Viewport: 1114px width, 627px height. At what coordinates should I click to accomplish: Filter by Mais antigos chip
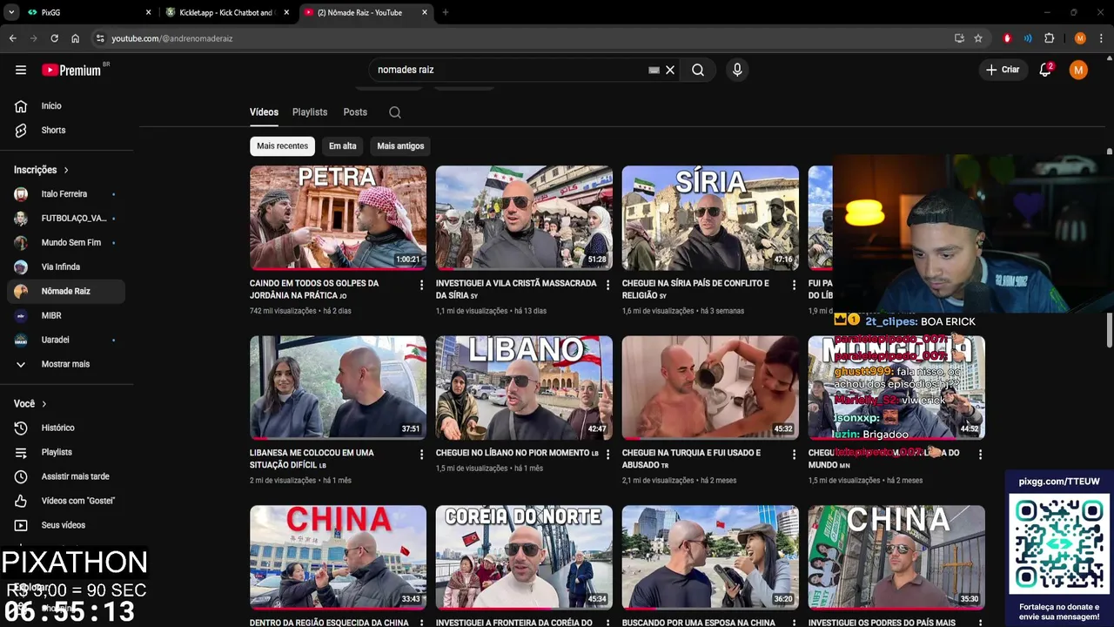(x=400, y=146)
